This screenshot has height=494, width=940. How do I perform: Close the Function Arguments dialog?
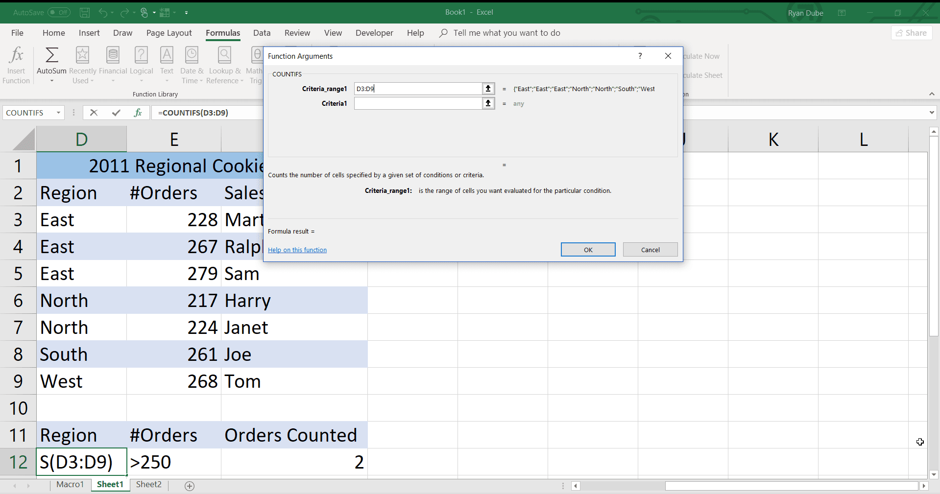(x=668, y=56)
